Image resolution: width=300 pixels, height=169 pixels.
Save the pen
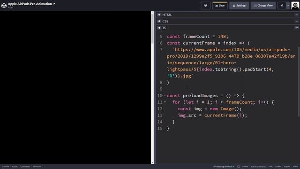pyautogui.click(x=220, y=6)
